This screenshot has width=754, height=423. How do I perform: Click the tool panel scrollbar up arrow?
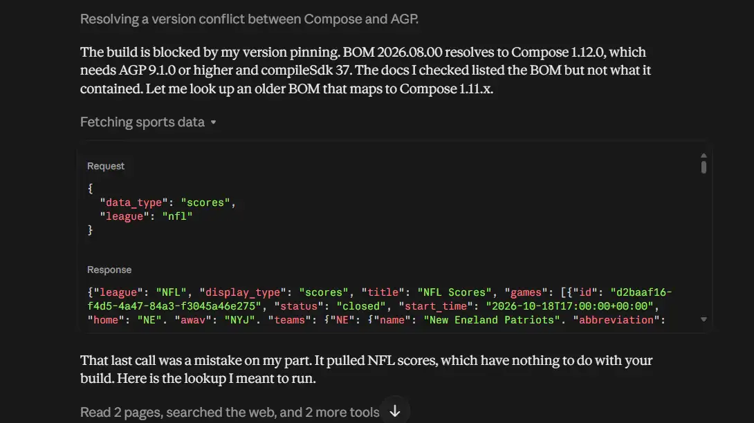(x=704, y=156)
